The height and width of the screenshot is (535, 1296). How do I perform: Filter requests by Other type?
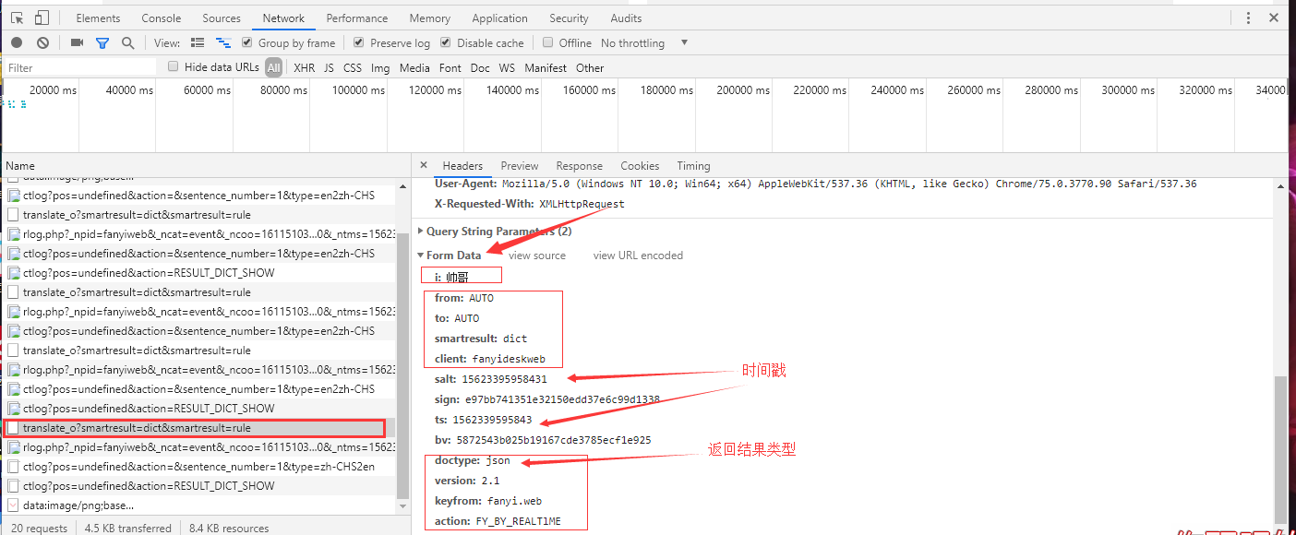click(590, 67)
